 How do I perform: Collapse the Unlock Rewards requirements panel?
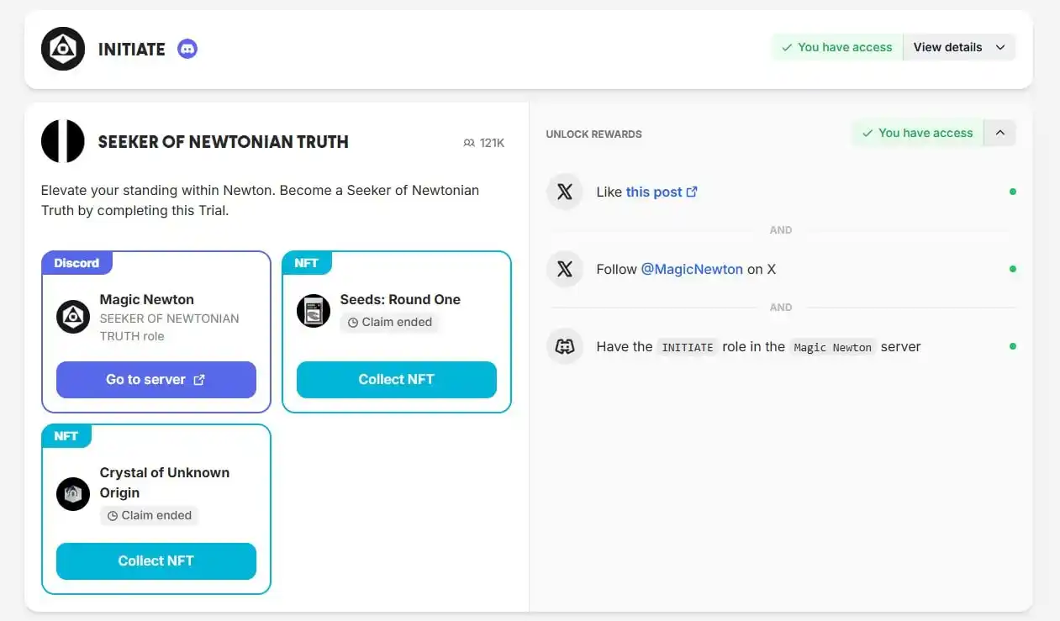click(x=999, y=133)
